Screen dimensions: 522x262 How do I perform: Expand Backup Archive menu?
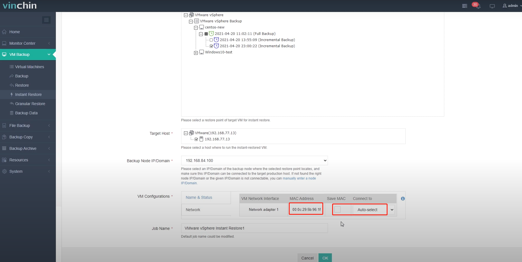[28, 148]
